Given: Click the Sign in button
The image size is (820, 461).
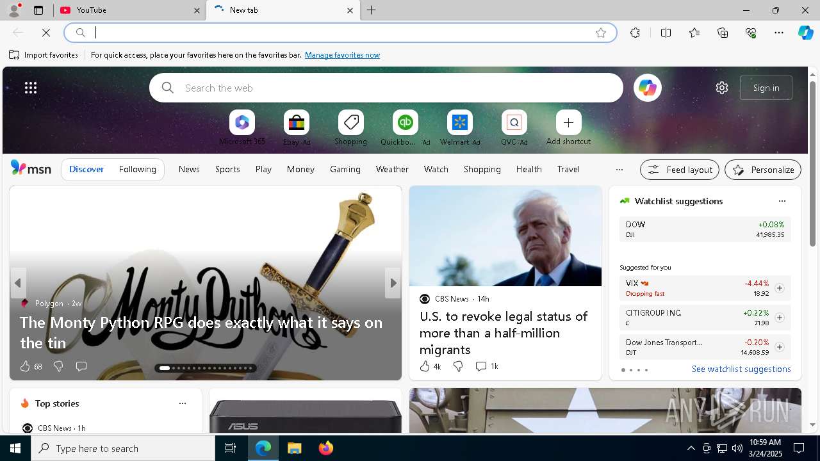Looking at the screenshot, I should coord(766,88).
